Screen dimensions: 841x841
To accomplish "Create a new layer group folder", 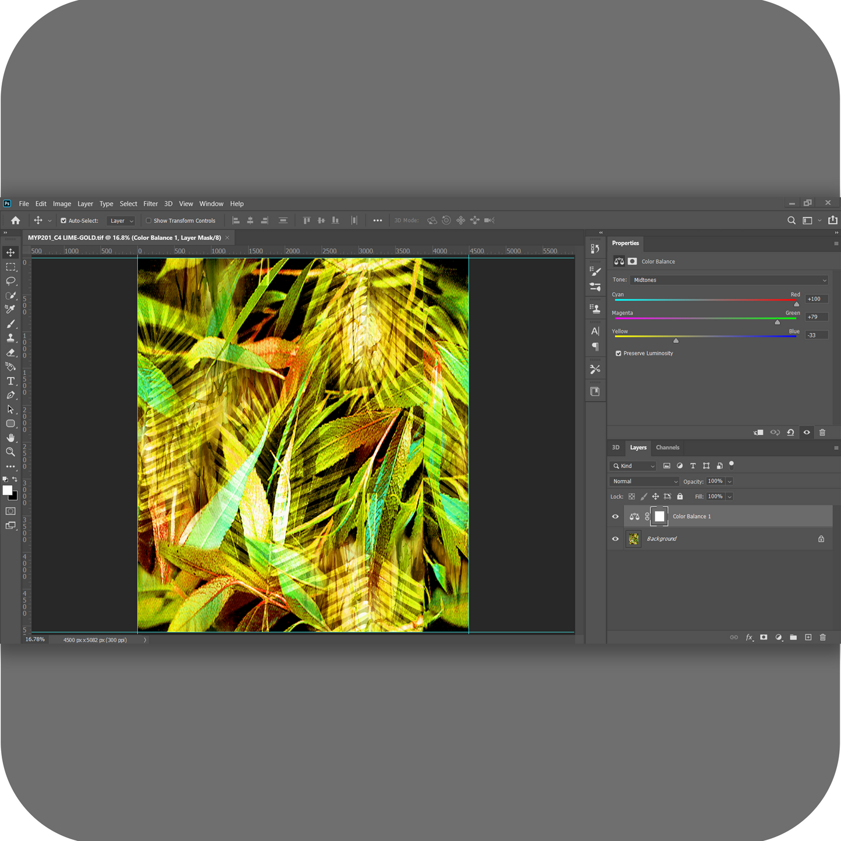I will click(x=793, y=637).
